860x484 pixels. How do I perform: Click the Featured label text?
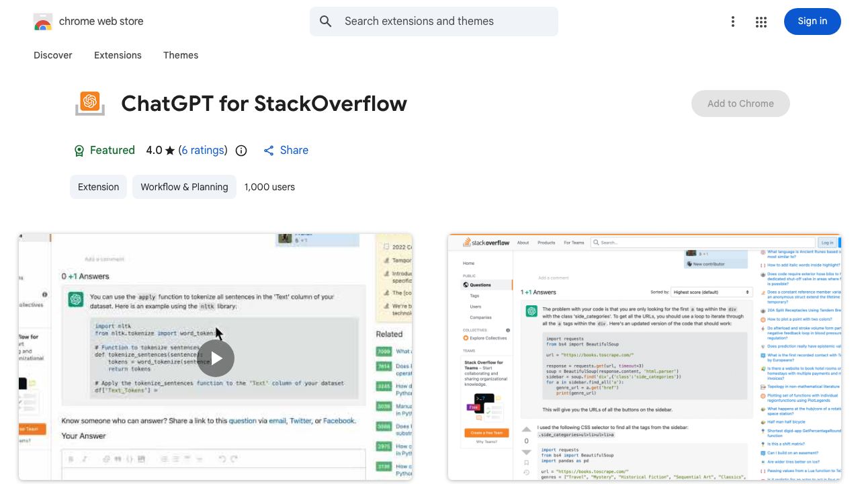pos(112,151)
